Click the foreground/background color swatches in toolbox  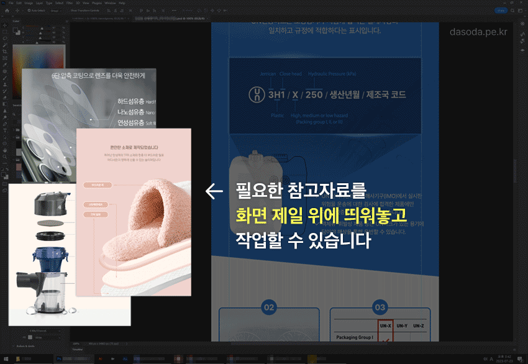pos(5,175)
